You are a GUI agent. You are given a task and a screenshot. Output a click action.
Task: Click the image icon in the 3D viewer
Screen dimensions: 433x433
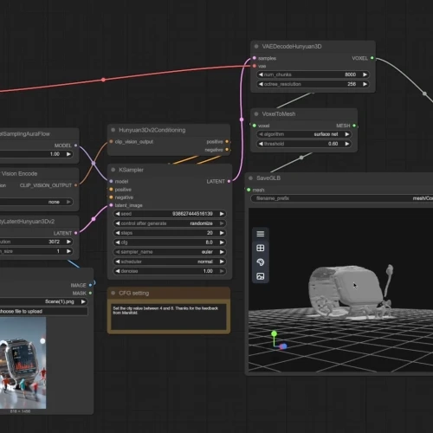click(x=261, y=276)
